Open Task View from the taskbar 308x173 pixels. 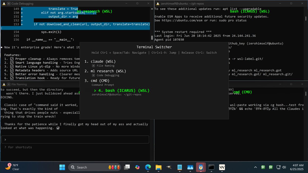(127, 167)
